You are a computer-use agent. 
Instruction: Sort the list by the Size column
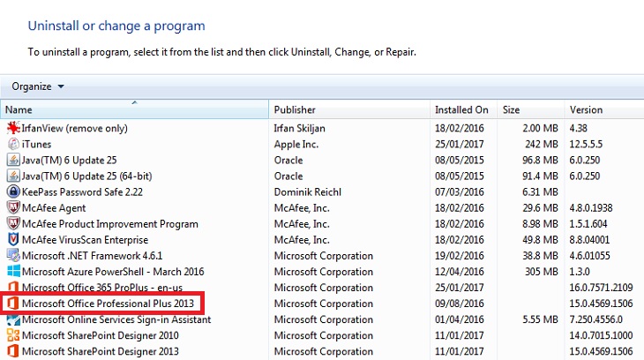[531, 109]
